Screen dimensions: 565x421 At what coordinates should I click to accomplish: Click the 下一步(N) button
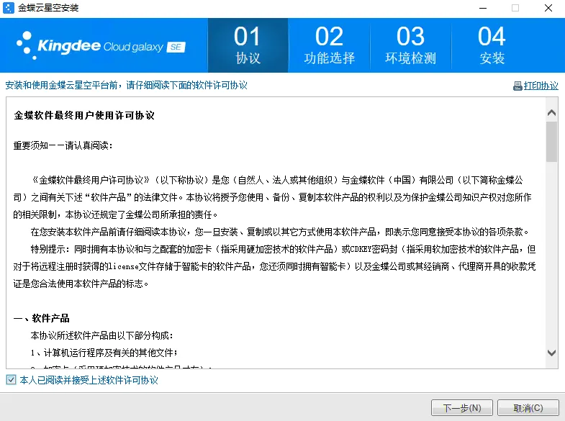(x=462, y=408)
